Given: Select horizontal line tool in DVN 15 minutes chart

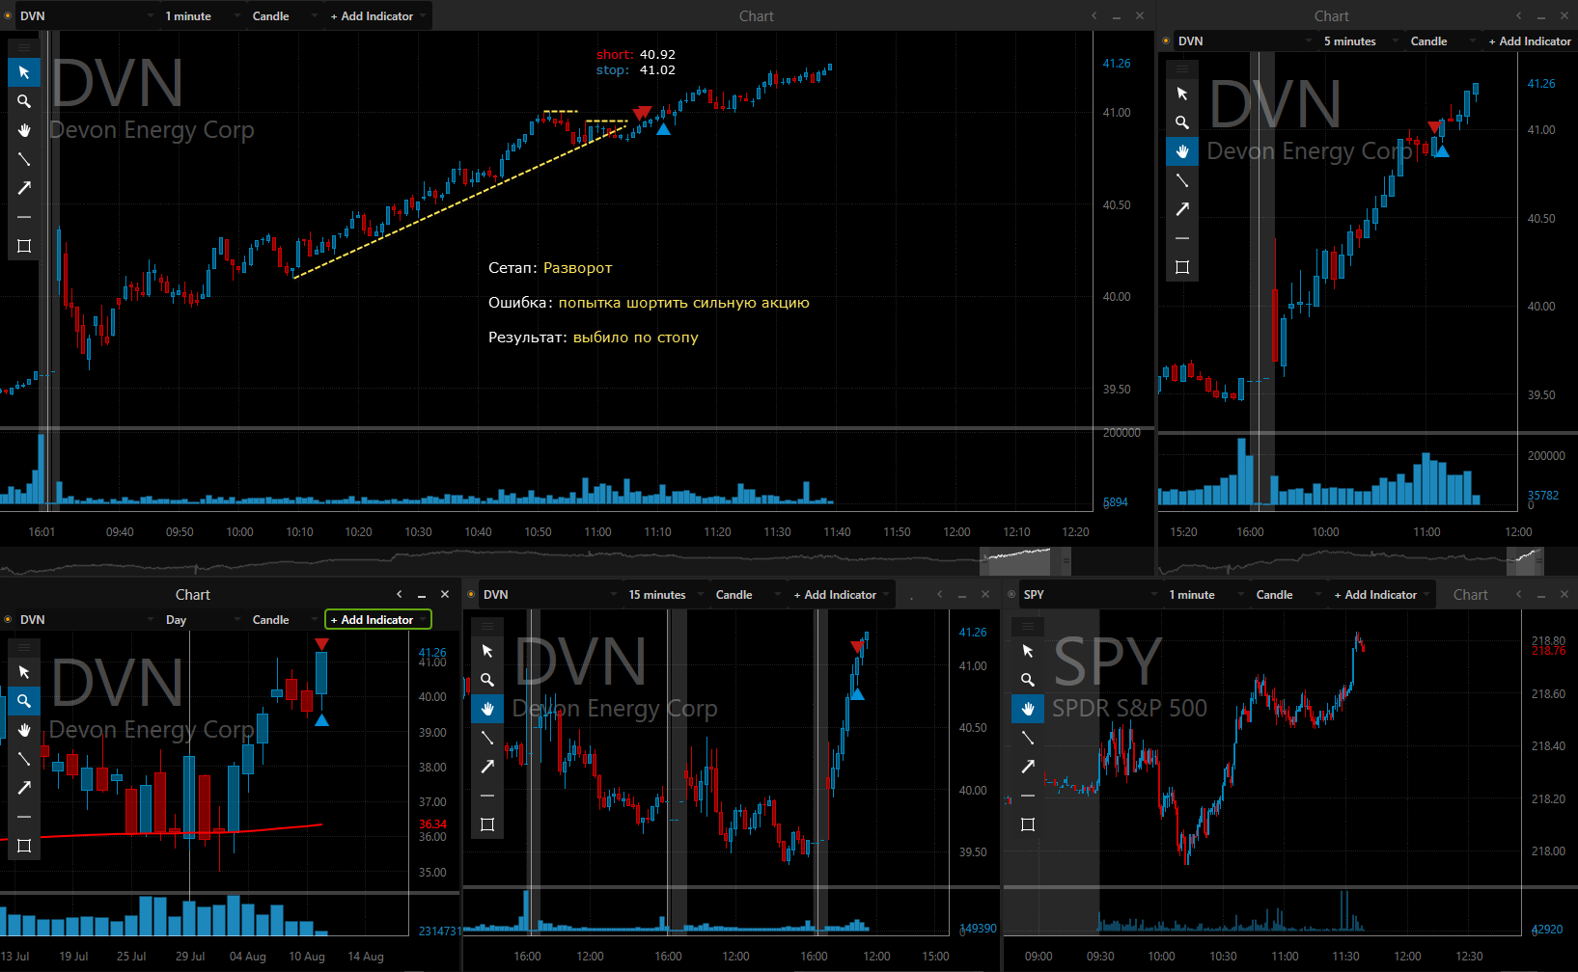Looking at the screenshot, I should click(x=487, y=796).
